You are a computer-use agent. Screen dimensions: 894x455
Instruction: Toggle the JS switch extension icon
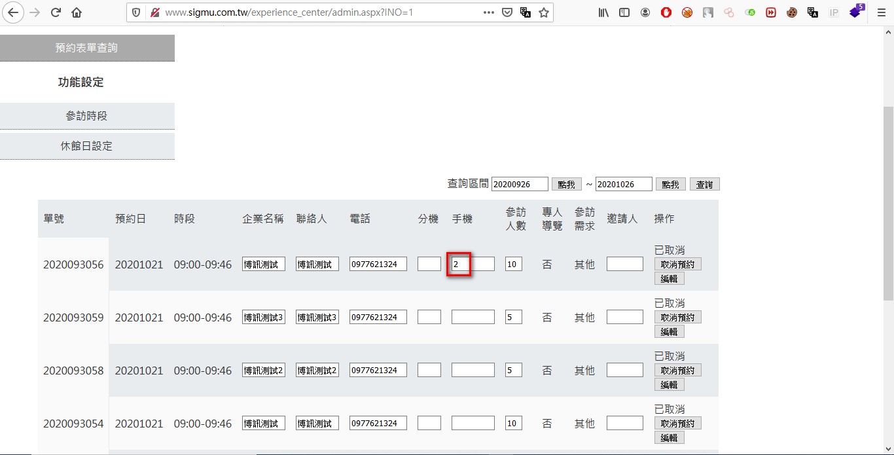coord(750,12)
